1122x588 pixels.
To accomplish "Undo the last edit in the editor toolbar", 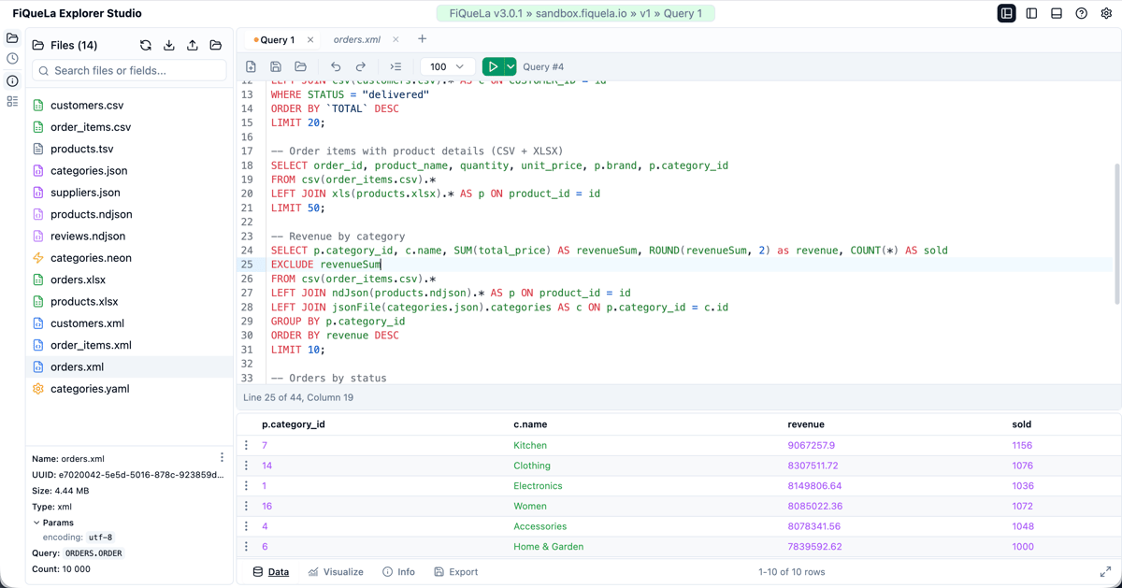I will (336, 67).
